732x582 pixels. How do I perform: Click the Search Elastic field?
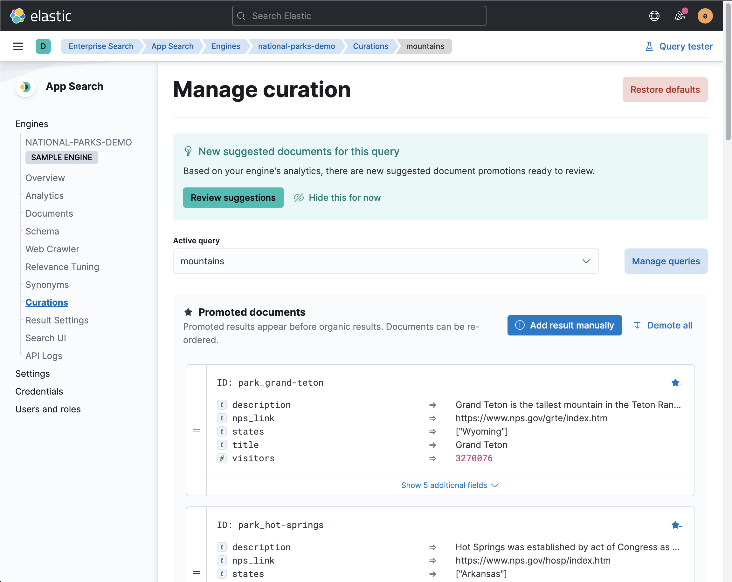[x=359, y=16]
